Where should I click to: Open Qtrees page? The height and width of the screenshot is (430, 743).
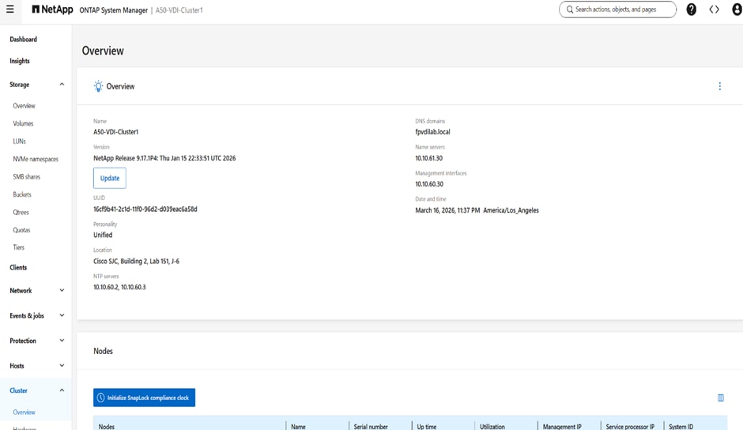click(21, 213)
